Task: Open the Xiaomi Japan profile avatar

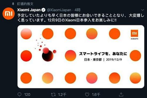Action: [9, 14]
